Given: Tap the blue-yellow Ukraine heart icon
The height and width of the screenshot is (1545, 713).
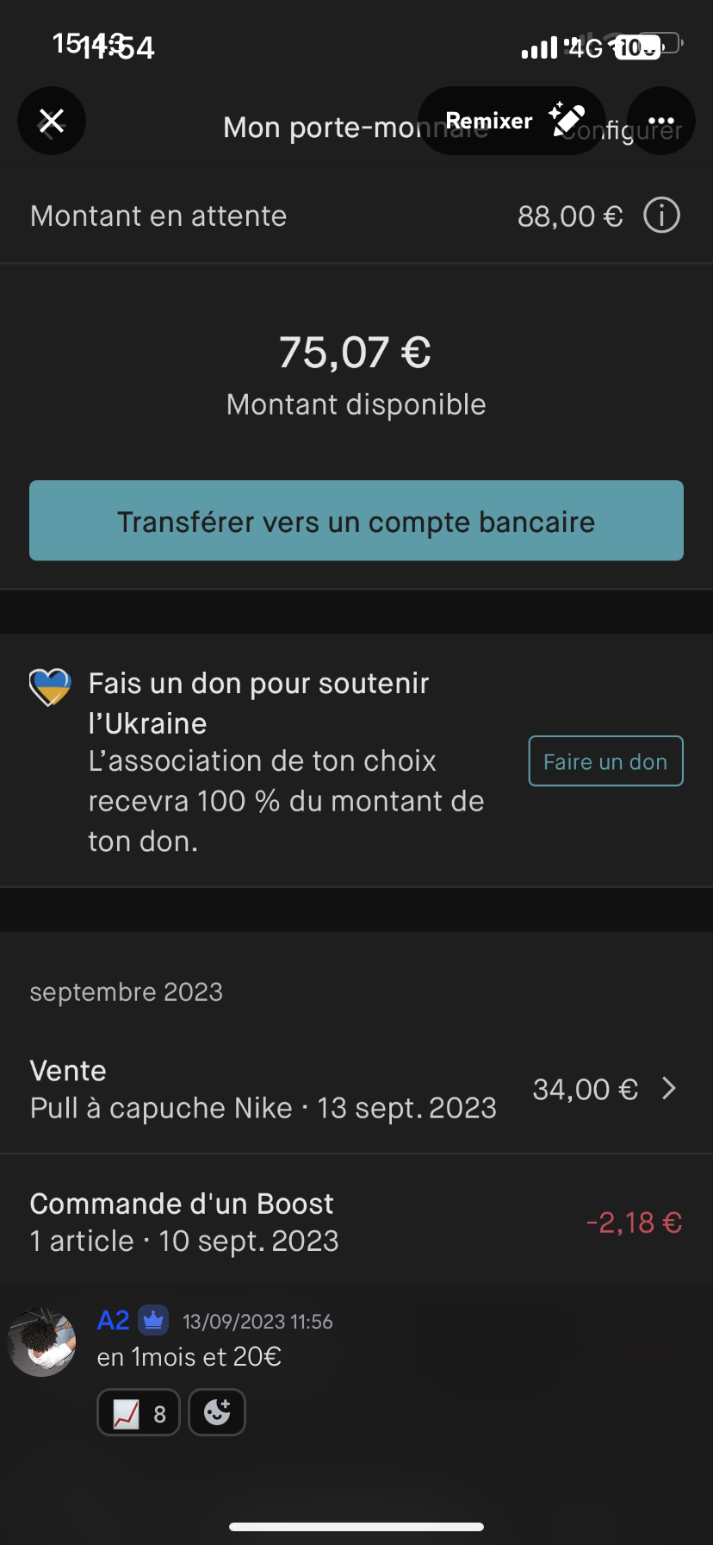Looking at the screenshot, I should [x=50, y=687].
